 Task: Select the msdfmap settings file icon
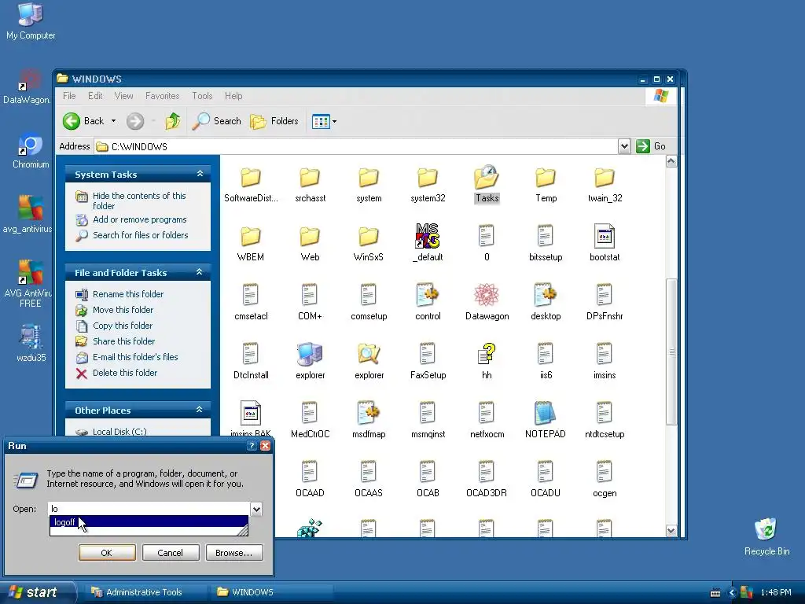point(368,413)
